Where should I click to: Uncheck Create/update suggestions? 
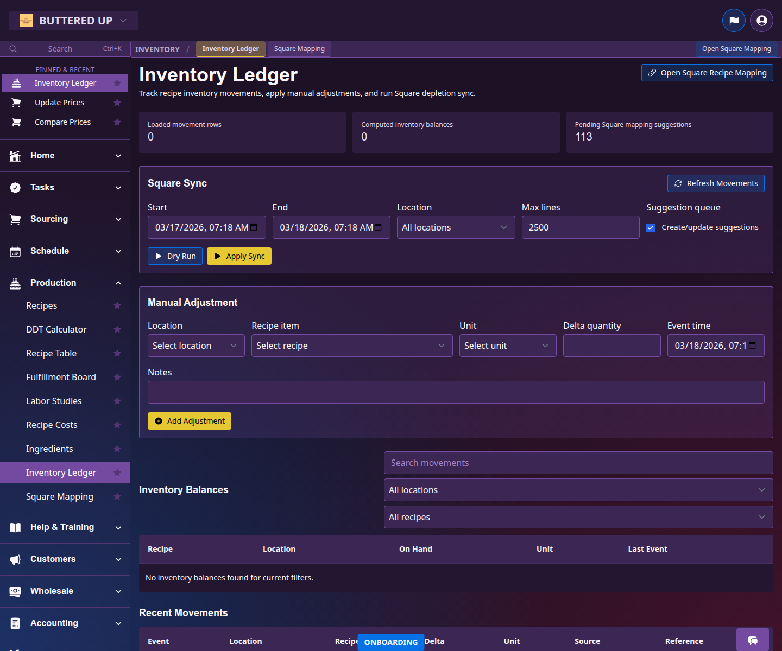(651, 228)
